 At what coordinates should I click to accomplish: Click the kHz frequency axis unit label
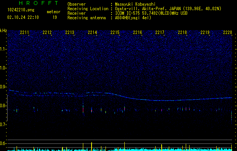pos(3,31)
